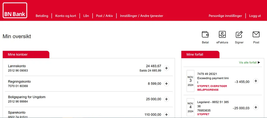This screenshot has height=118, width=267.
Task: Click the BN Bank logo
Action: point(15,10)
